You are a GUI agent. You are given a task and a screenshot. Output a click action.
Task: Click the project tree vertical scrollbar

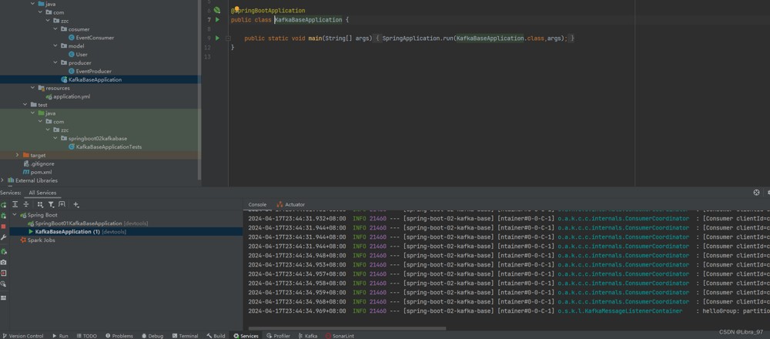(x=199, y=89)
